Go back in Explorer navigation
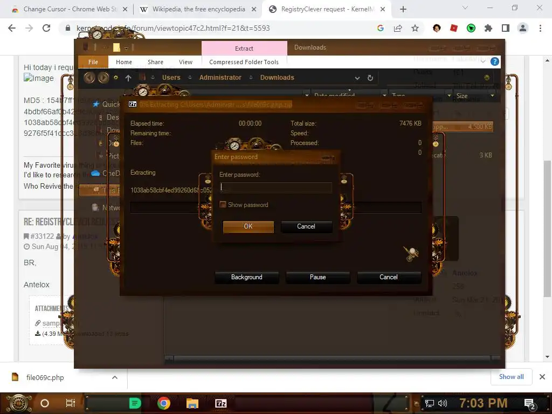Viewport: 552px width, 414px height. click(89, 78)
